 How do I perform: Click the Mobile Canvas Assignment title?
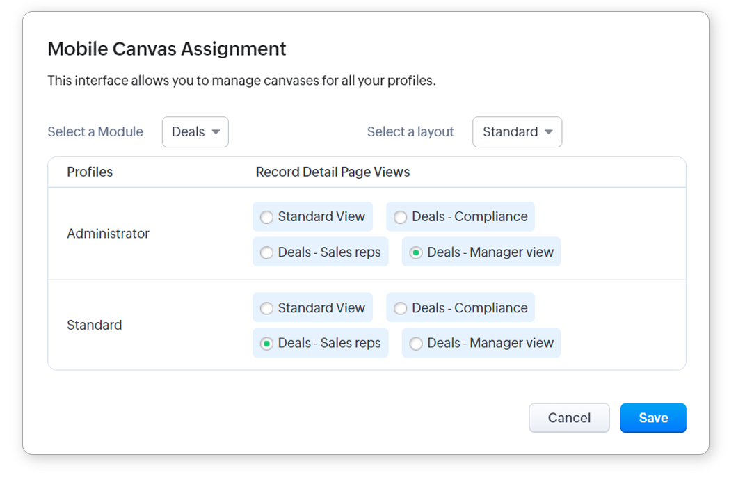[x=167, y=49]
